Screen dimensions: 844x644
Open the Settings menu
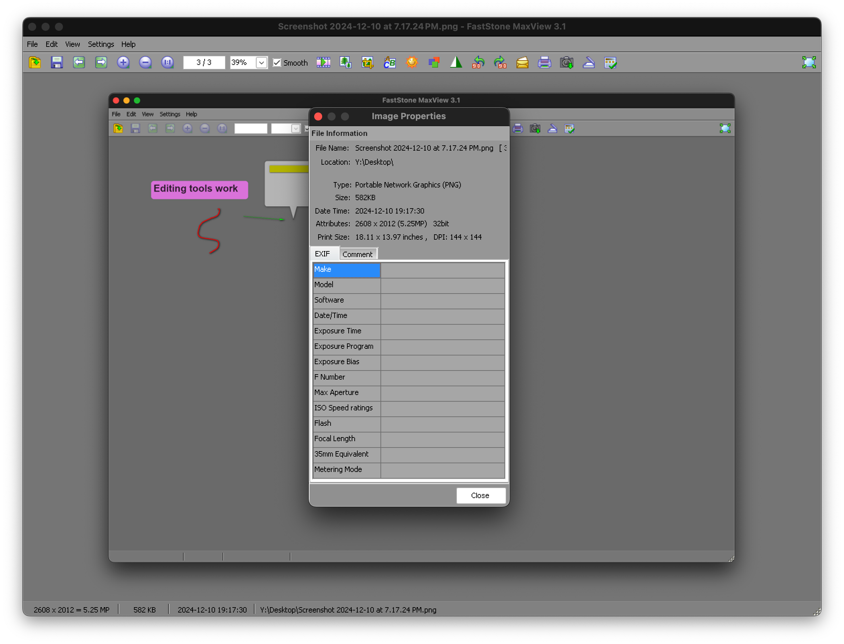click(x=101, y=44)
